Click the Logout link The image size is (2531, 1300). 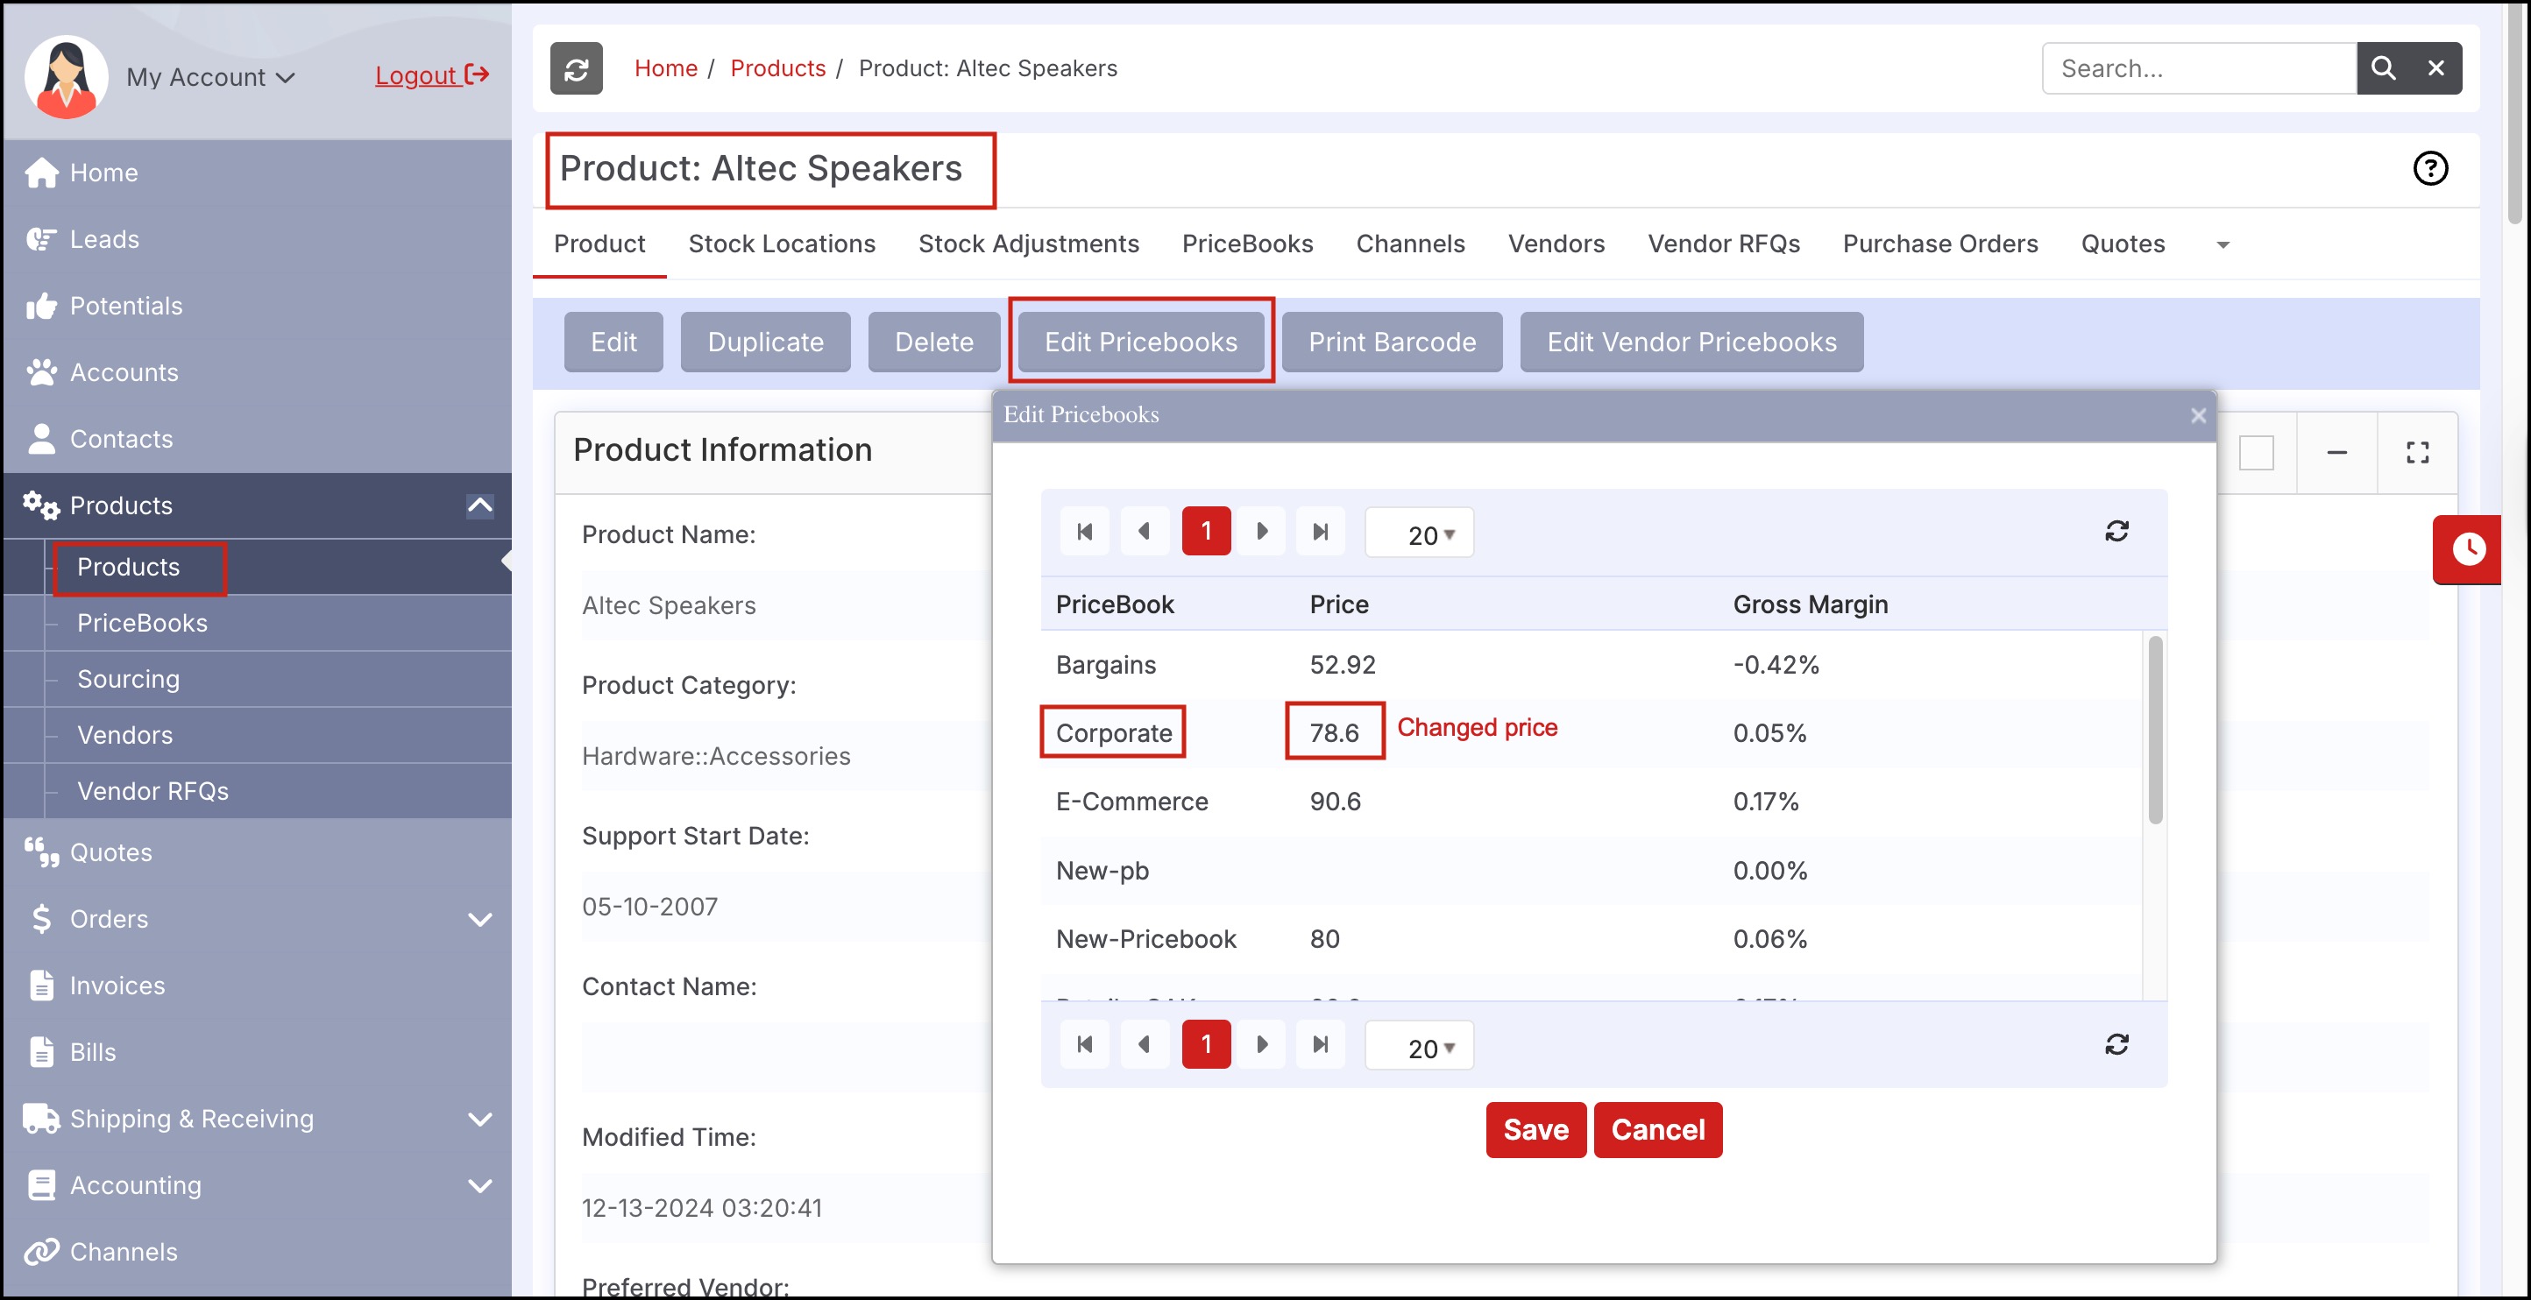pos(432,74)
